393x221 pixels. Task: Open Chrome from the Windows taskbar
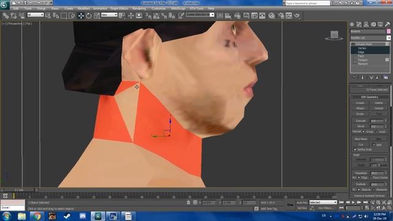pyautogui.click(x=36, y=216)
